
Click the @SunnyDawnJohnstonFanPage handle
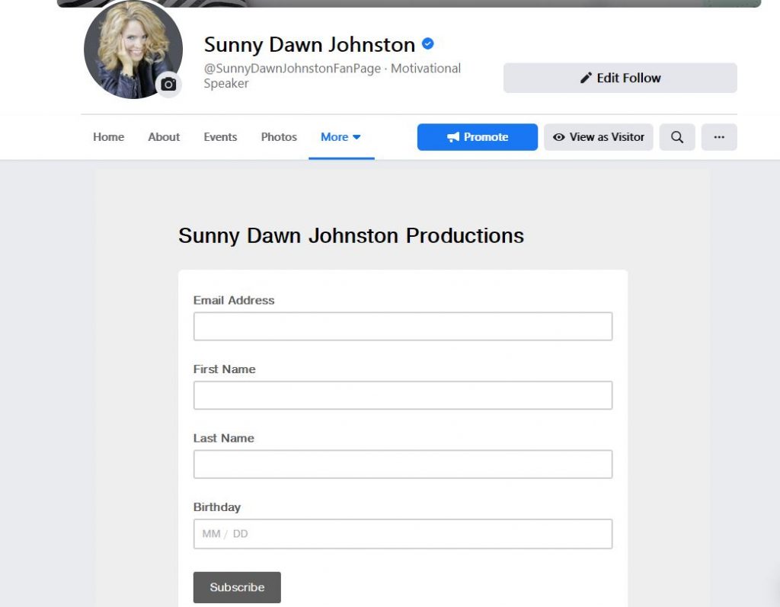[292, 69]
